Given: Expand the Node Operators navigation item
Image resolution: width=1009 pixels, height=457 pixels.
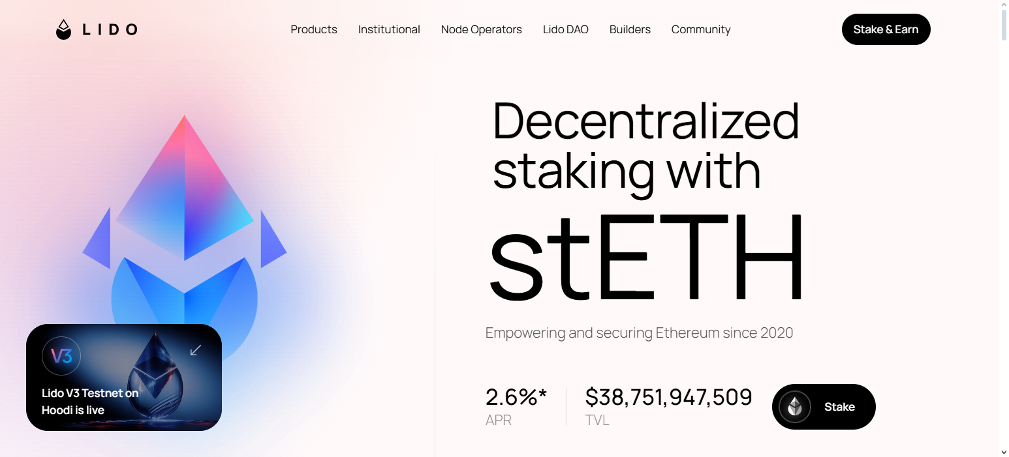Looking at the screenshot, I should pos(481,29).
